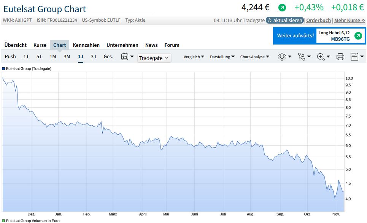The height and width of the screenshot is (223, 367).
Task: Print the chart with printer icon
Action: 340,57
